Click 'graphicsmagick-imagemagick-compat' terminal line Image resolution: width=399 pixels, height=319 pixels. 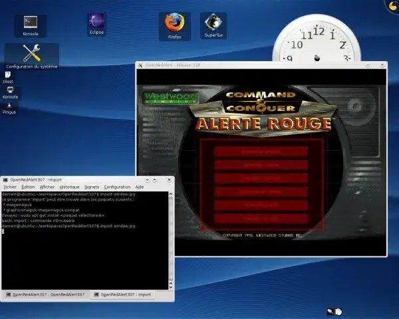tap(41, 210)
